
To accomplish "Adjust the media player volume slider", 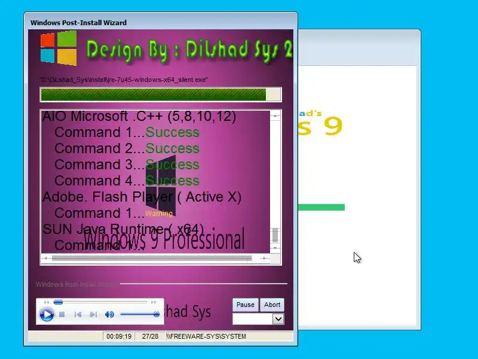I will [x=140, y=314].
